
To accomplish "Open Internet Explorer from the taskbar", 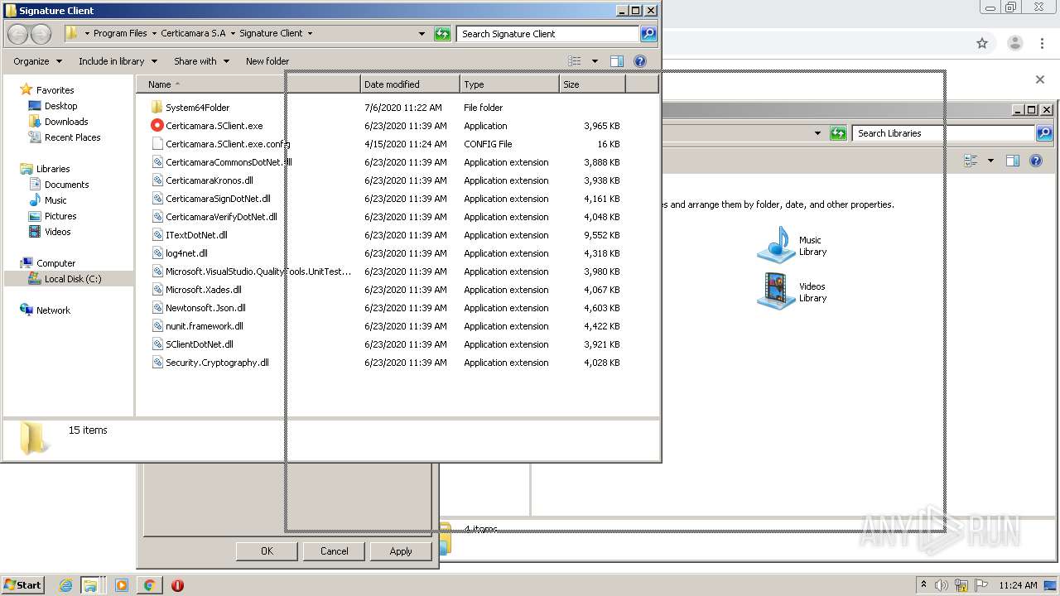I will click(65, 585).
